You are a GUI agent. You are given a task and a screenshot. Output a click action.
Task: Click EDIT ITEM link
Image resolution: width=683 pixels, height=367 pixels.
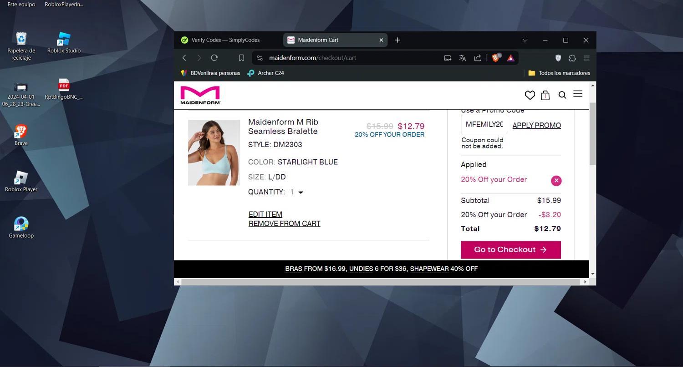pos(265,214)
